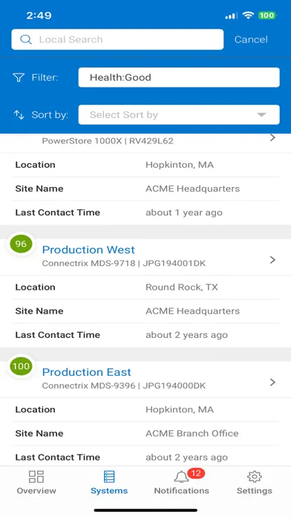291x517 pixels.
Task: Tap the health score 96 badge
Action: coord(21,244)
